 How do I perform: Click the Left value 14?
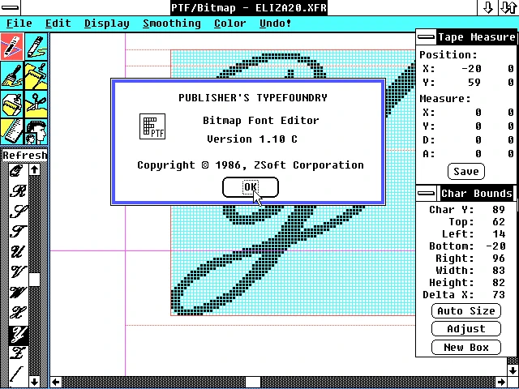coord(499,234)
